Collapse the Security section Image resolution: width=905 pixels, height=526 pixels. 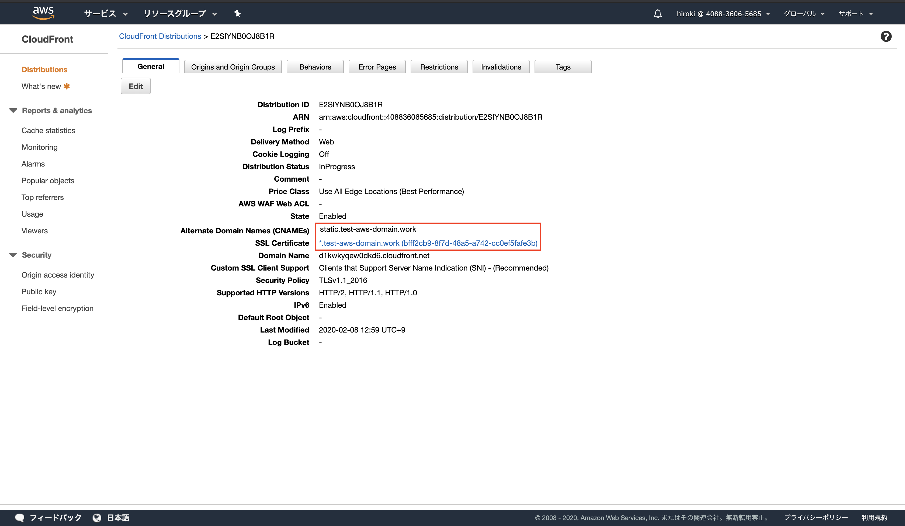pos(13,255)
